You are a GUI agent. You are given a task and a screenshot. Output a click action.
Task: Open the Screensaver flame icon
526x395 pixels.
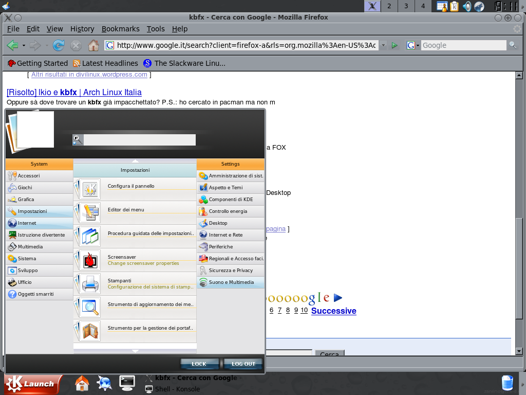pyautogui.click(x=90, y=260)
